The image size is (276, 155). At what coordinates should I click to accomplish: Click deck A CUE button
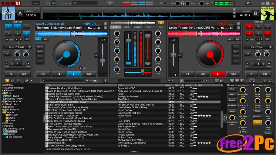(43, 74)
